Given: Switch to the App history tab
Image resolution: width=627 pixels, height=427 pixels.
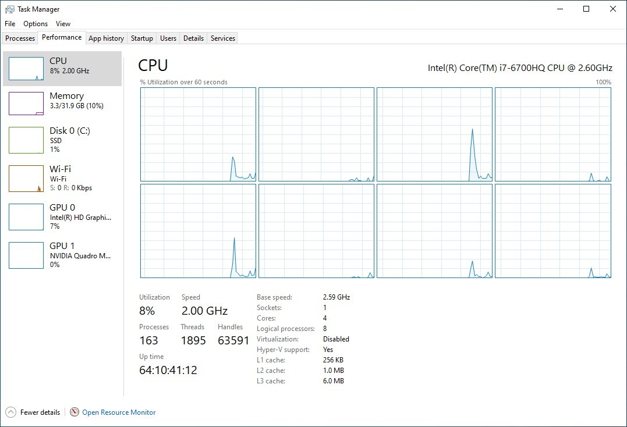Looking at the screenshot, I should [x=106, y=38].
